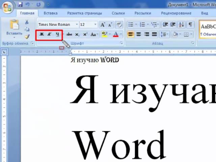Open the Абзац dialog launcher
This screenshot has width=216, height=162.
pyautogui.click(x=193, y=43)
